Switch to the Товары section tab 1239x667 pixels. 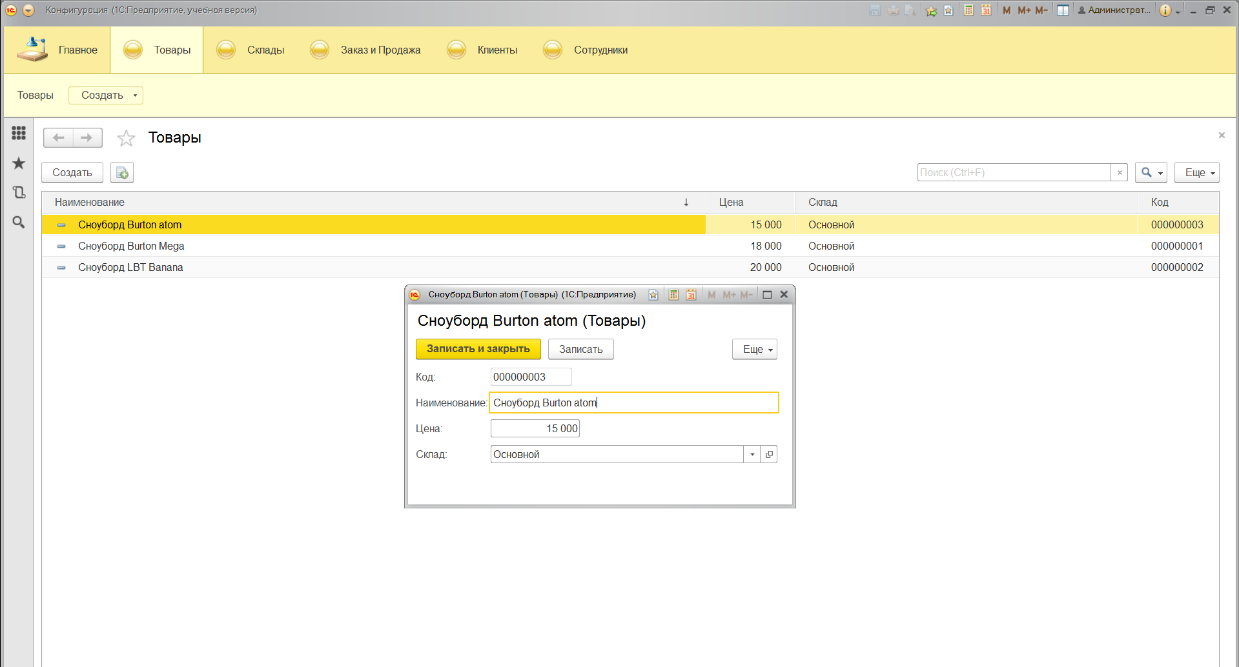[x=157, y=50]
